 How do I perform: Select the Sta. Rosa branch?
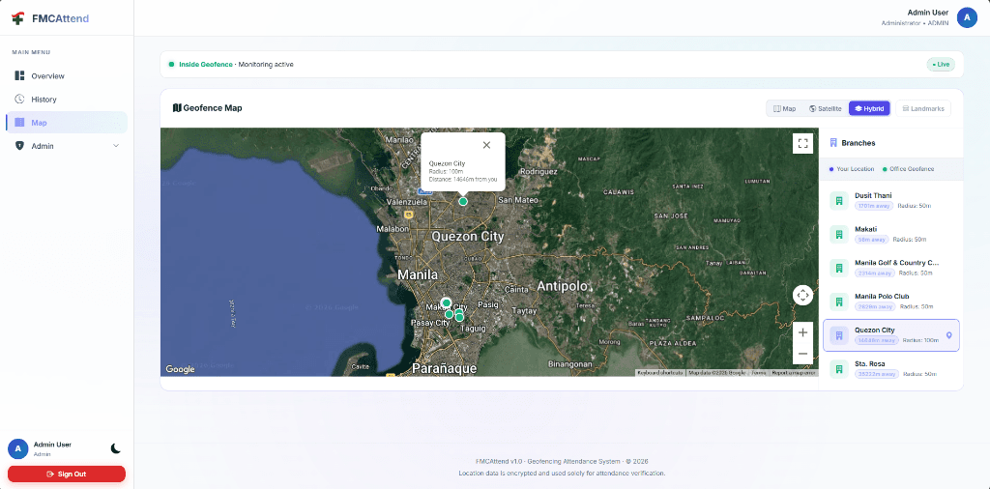[x=890, y=368]
